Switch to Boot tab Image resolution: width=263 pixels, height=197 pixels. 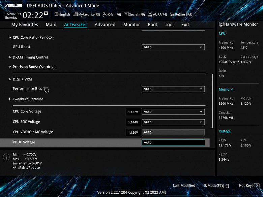tap(152, 25)
